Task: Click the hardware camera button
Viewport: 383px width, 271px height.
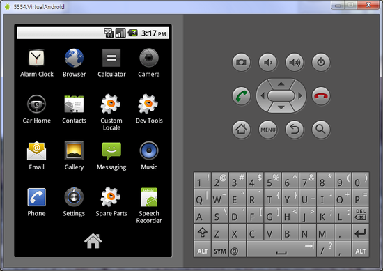Action: point(242,62)
